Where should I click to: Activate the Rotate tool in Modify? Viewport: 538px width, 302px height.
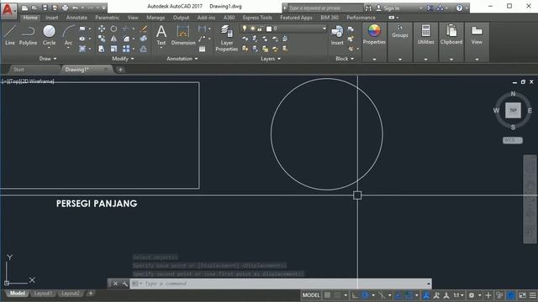click(113, 29)
